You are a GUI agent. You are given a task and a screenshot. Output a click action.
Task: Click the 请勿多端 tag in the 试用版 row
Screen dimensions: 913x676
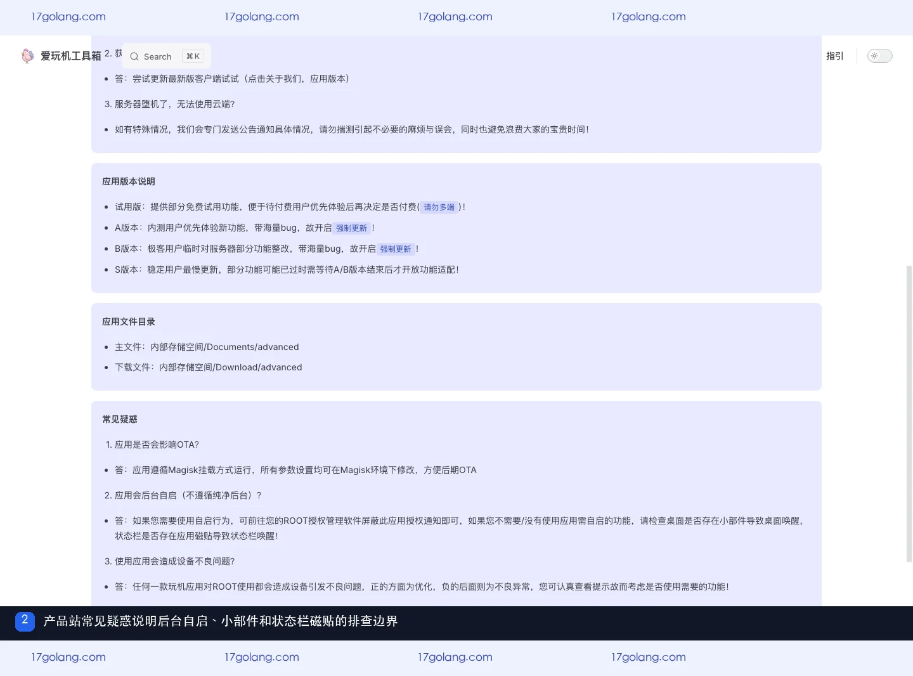click(x=439, y=207)
